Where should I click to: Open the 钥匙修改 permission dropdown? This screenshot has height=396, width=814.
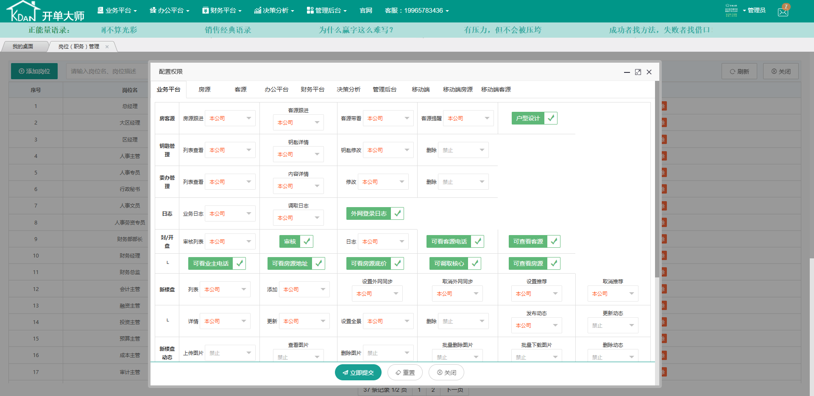388,150
